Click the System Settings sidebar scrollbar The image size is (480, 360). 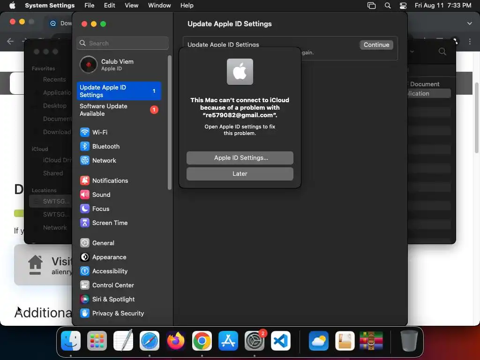170,122
